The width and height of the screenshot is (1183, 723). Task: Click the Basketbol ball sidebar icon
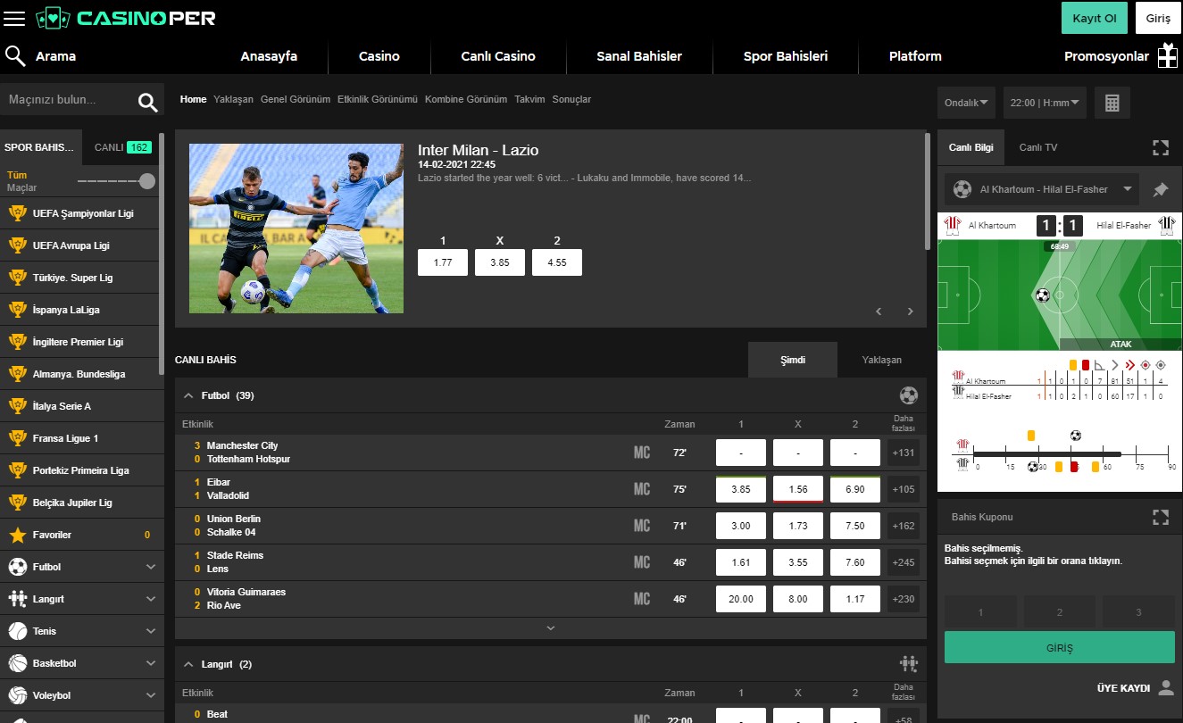click(17, 663)
